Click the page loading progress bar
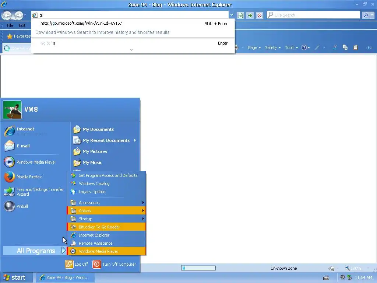This screenshot has width=377, height=283. (x=198, y=268)
